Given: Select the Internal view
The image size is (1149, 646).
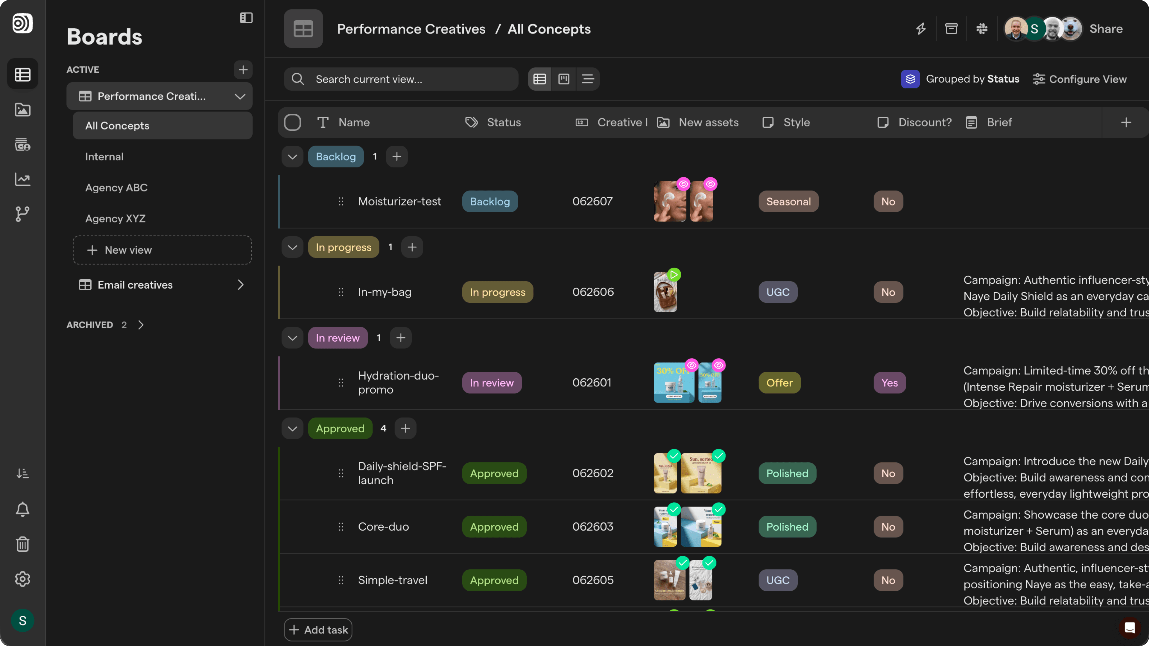Looking at the screenshot, I should 104,156.
